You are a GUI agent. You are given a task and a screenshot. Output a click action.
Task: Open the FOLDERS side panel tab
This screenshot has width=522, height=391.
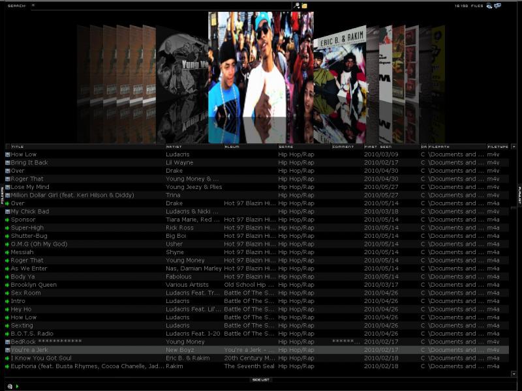coord(2,195)
